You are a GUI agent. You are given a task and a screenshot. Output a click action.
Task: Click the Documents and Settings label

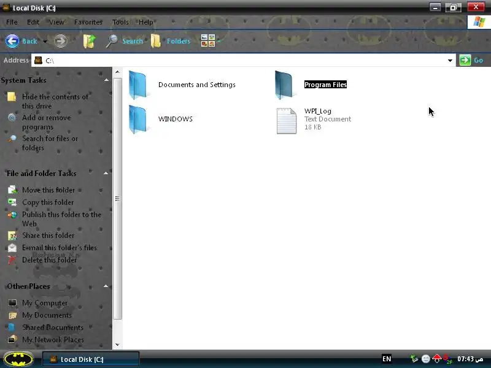click(x=196, y=85)
